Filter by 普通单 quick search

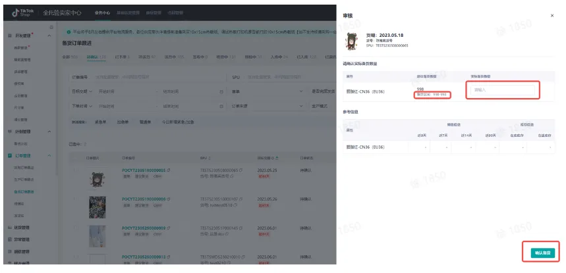pos(145,122)
